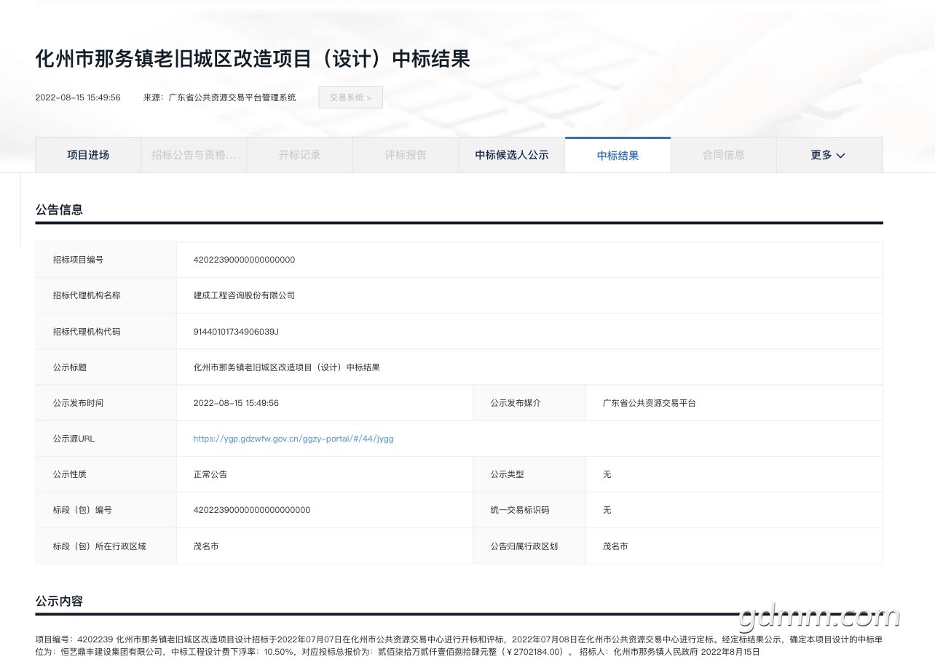The image size is (935, 662).
Task: Select the 中标结果 tab
Action: 618,155
